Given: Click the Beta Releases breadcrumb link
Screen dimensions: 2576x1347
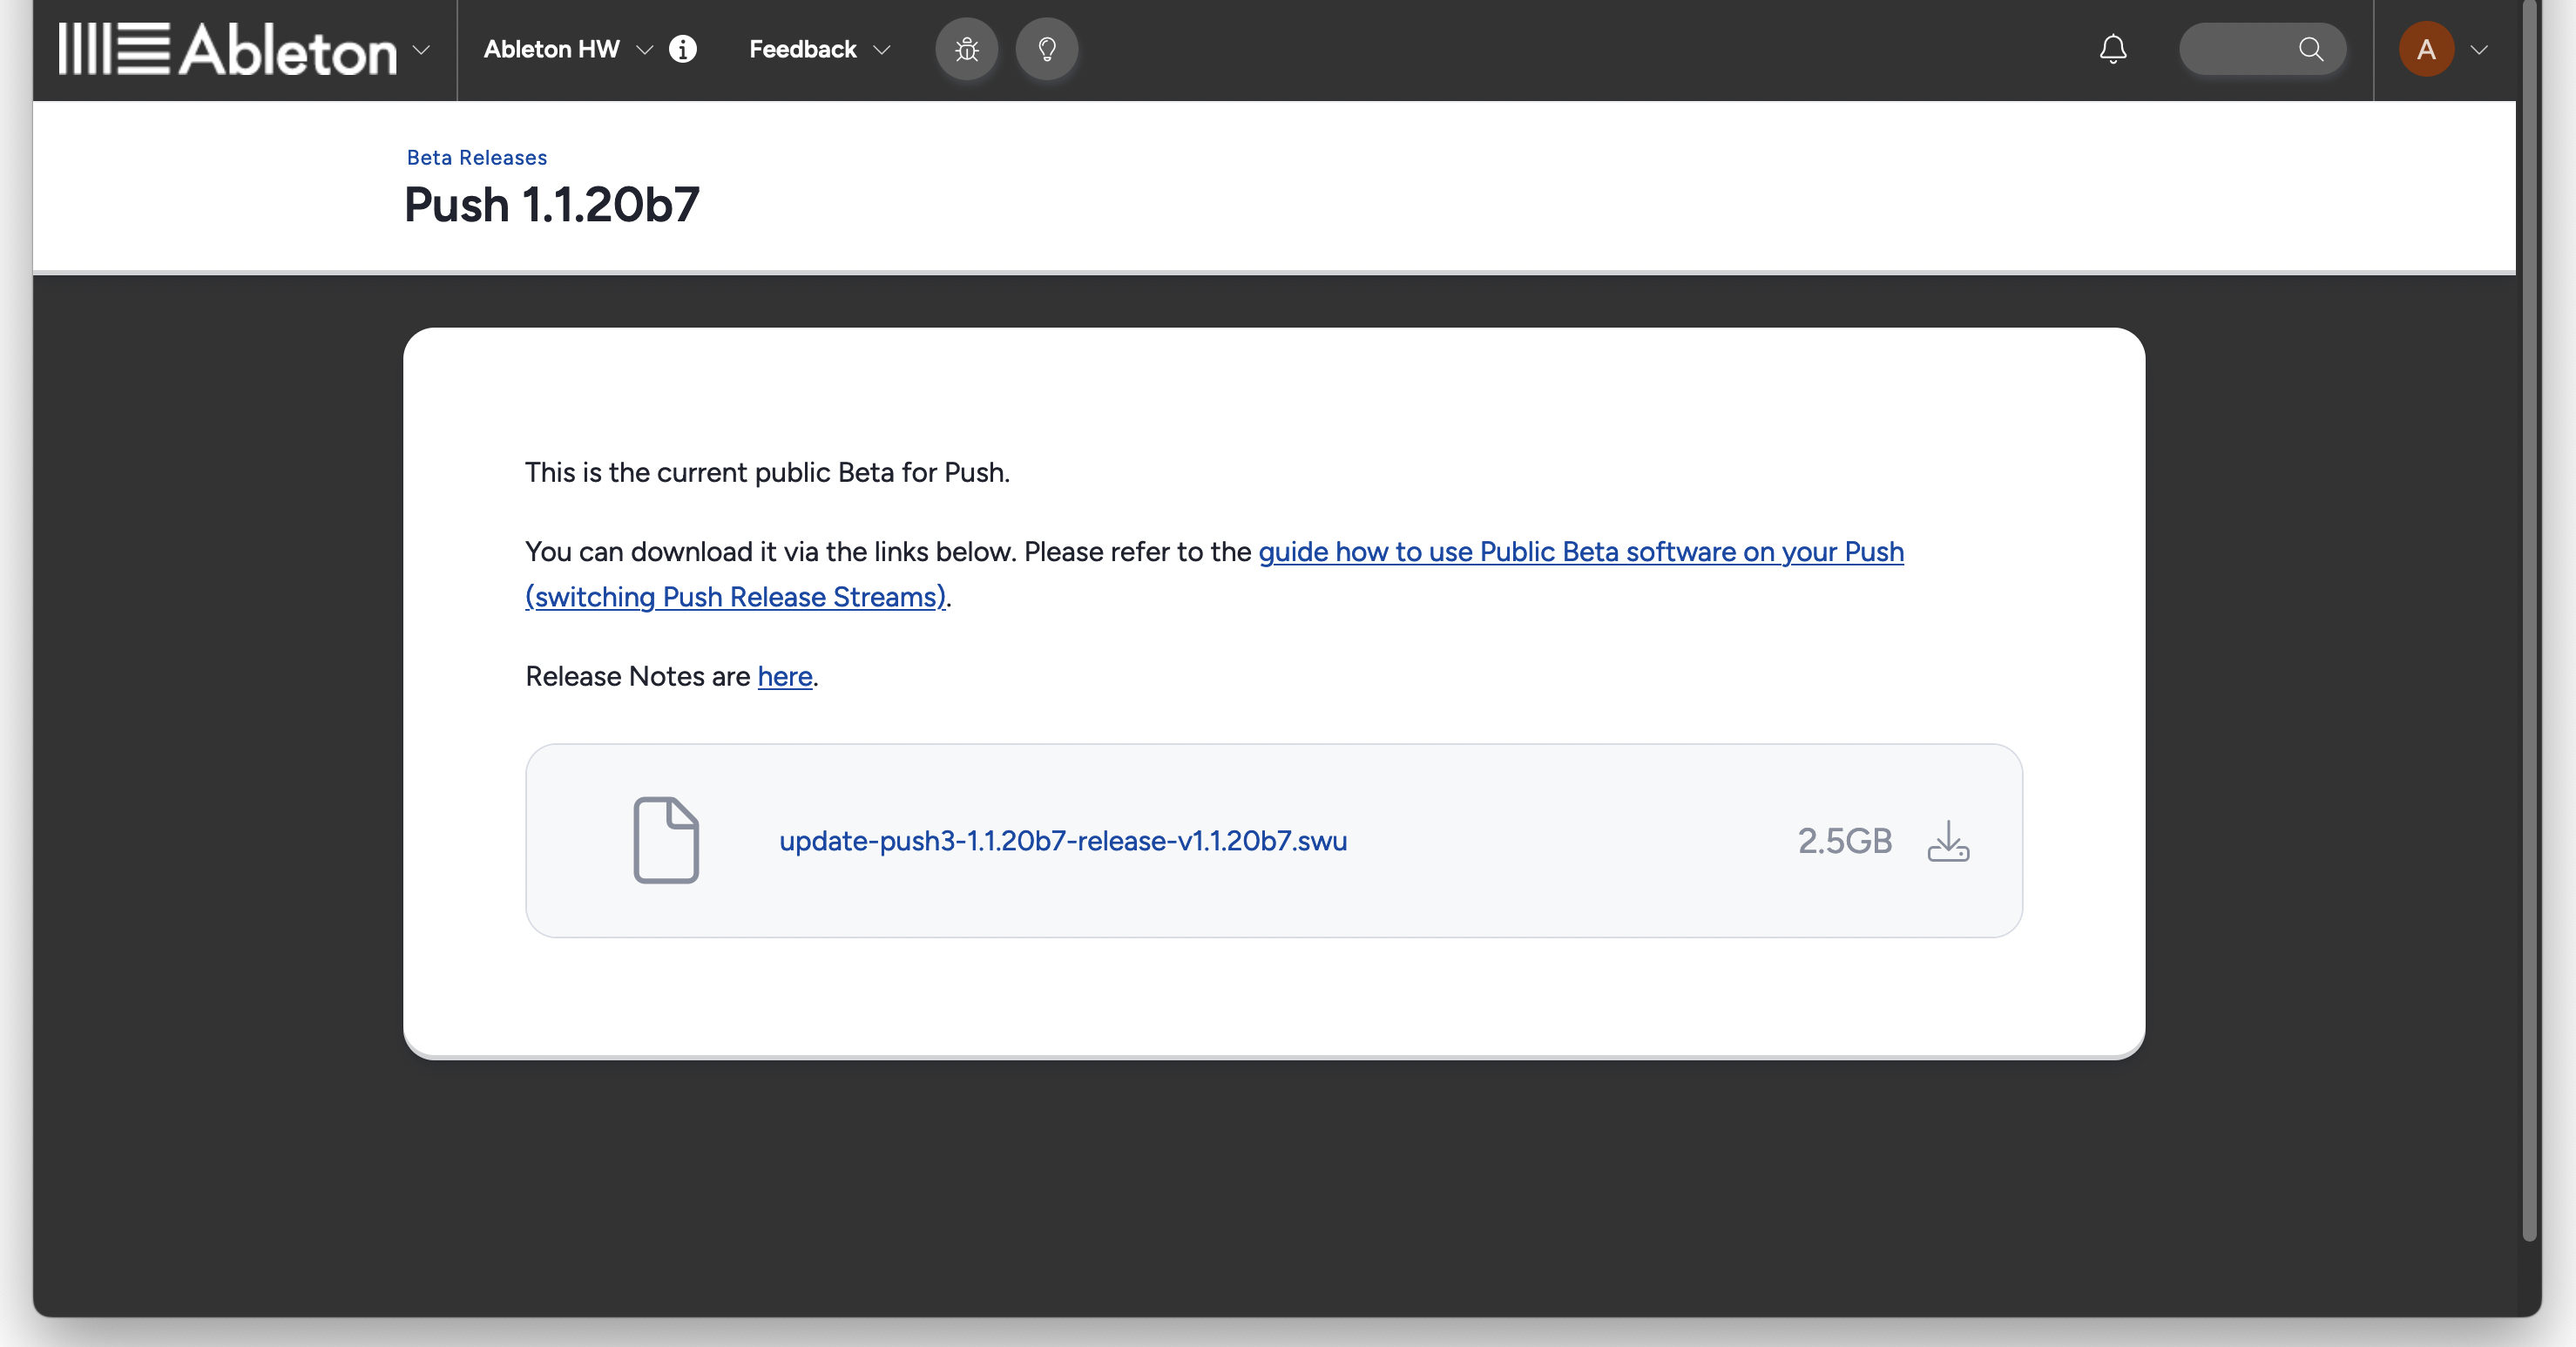Looking at the screenshot, I should (476, 157).
